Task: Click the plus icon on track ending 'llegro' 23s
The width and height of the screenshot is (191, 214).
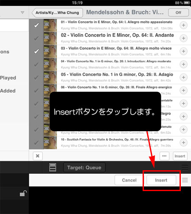Action: [183, 116]
